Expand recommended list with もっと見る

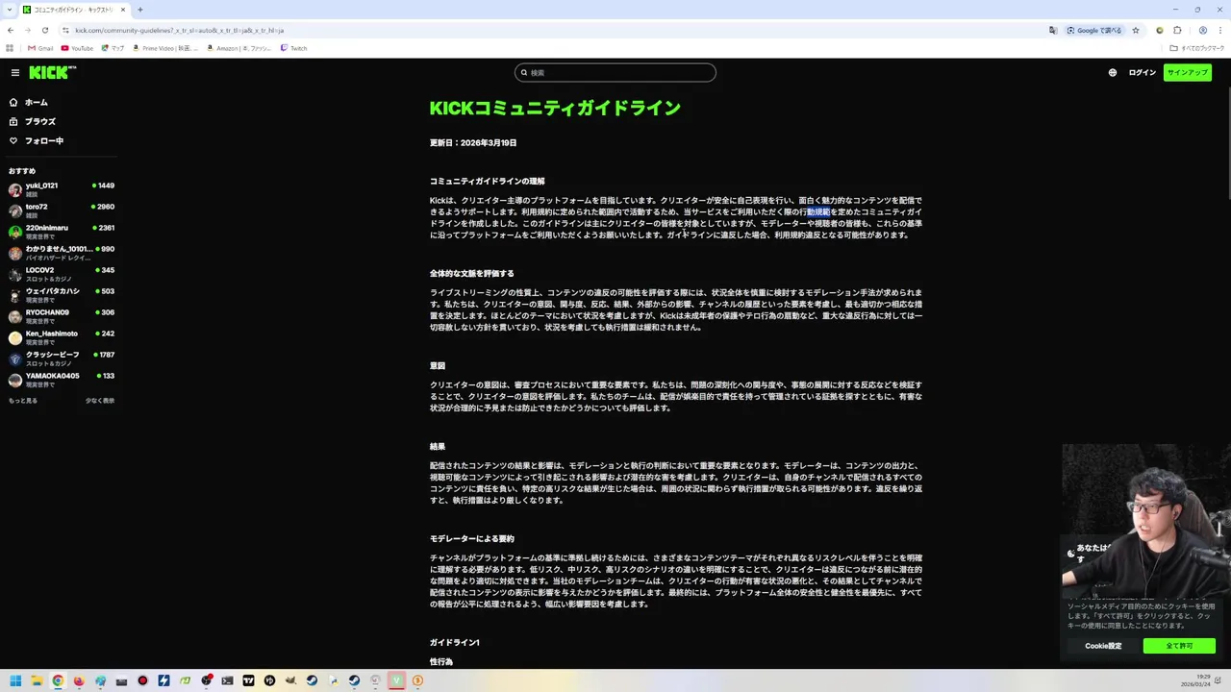point(23,401)
